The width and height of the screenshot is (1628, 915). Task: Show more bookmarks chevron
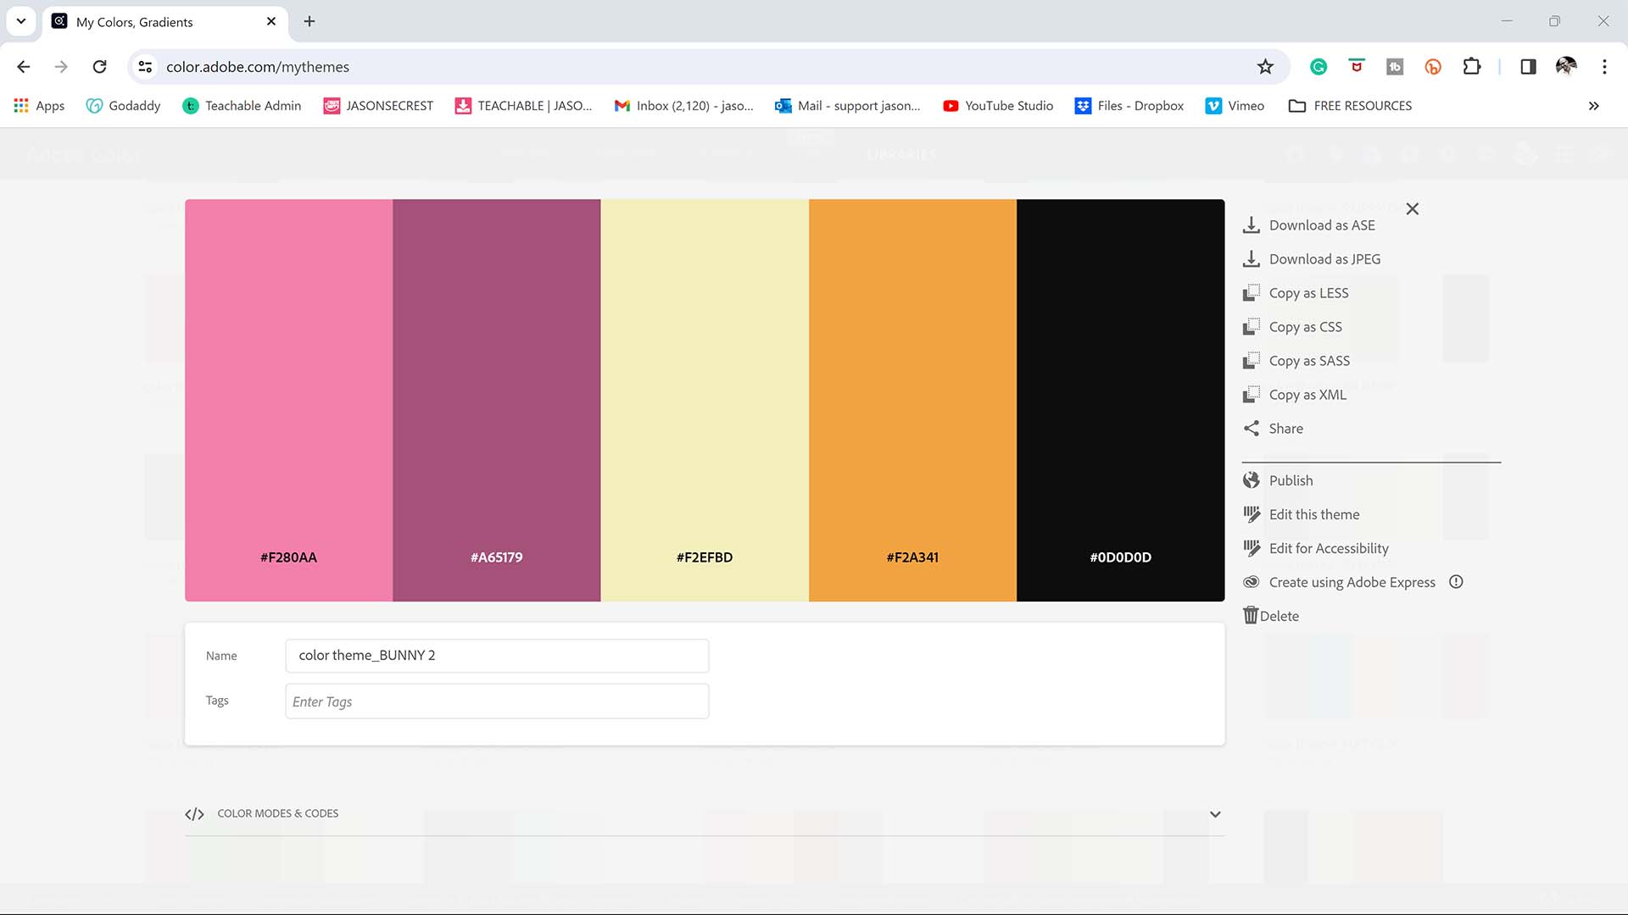(x=1593, y=106)
